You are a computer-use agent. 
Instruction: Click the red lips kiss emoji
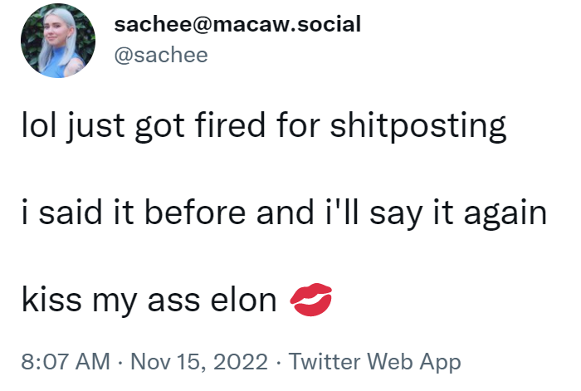[310, 300]
